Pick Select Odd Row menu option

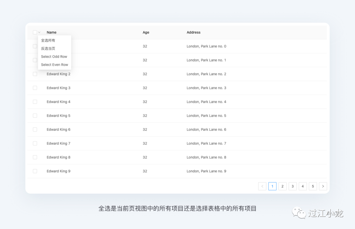click(x=54, y=57)
